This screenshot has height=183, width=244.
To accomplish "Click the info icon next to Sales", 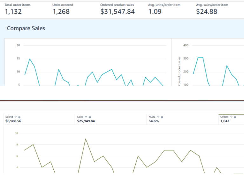I will (90, 117).
